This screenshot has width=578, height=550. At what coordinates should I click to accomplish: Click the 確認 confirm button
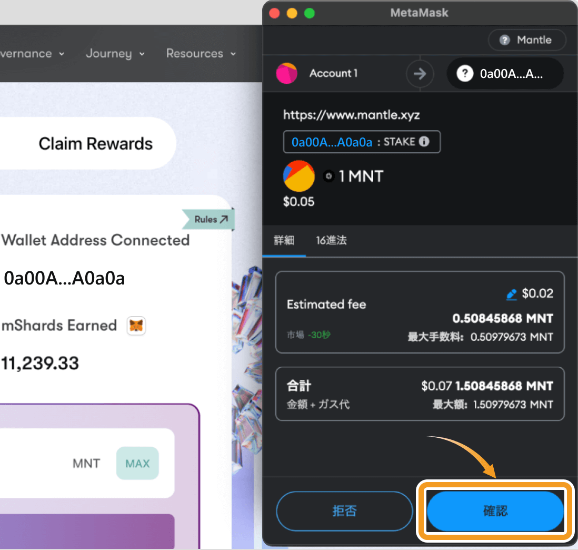tap(495, 511)
